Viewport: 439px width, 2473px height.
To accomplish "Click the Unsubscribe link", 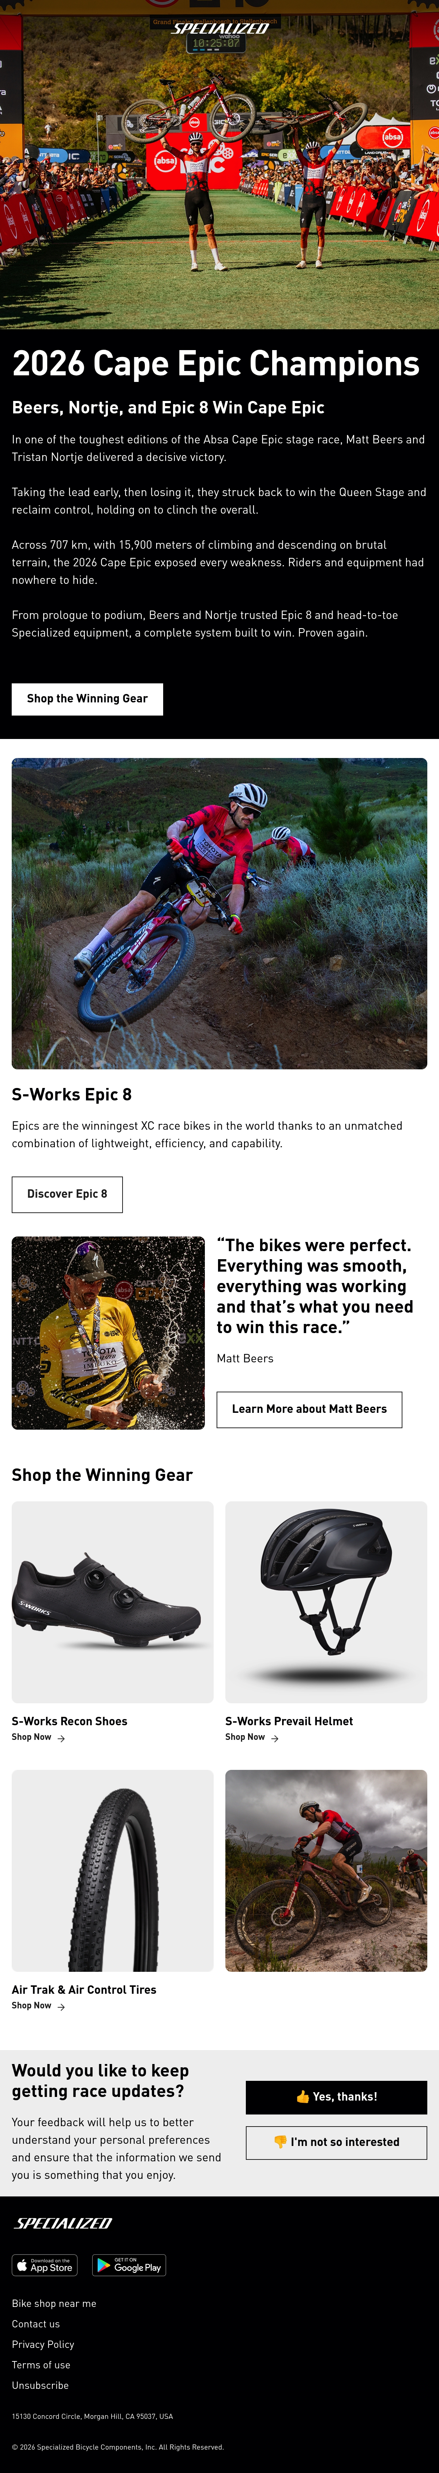I will [40, 2386].
